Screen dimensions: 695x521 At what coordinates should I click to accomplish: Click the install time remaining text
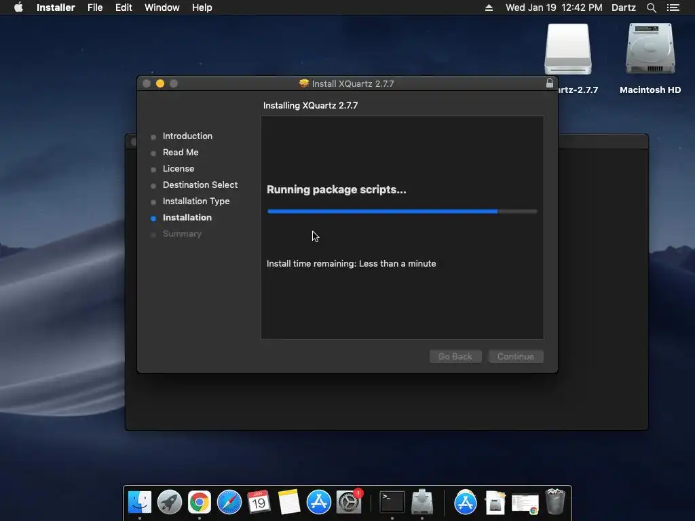tap(351, 264)
